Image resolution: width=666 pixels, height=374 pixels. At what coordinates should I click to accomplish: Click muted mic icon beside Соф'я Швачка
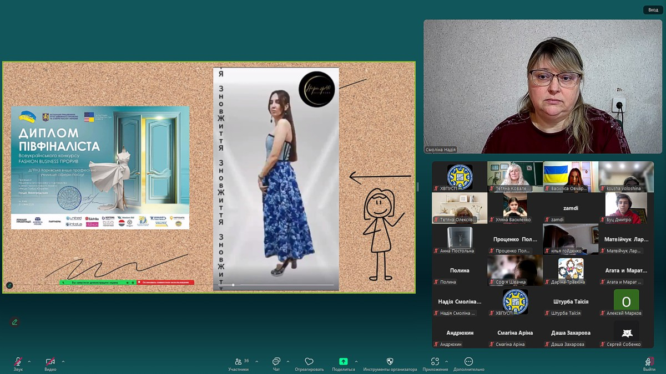click(x=492, y=282)
